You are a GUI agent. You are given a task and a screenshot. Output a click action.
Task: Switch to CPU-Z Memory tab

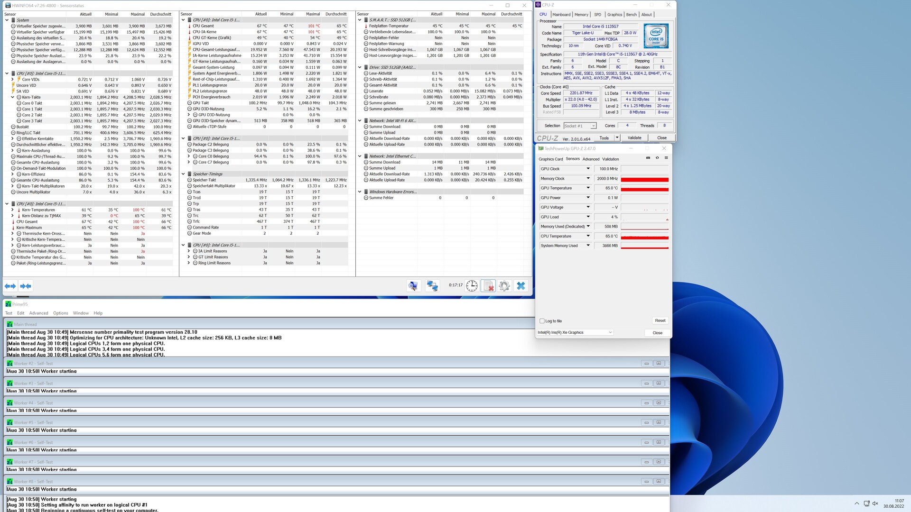(581, 15)
